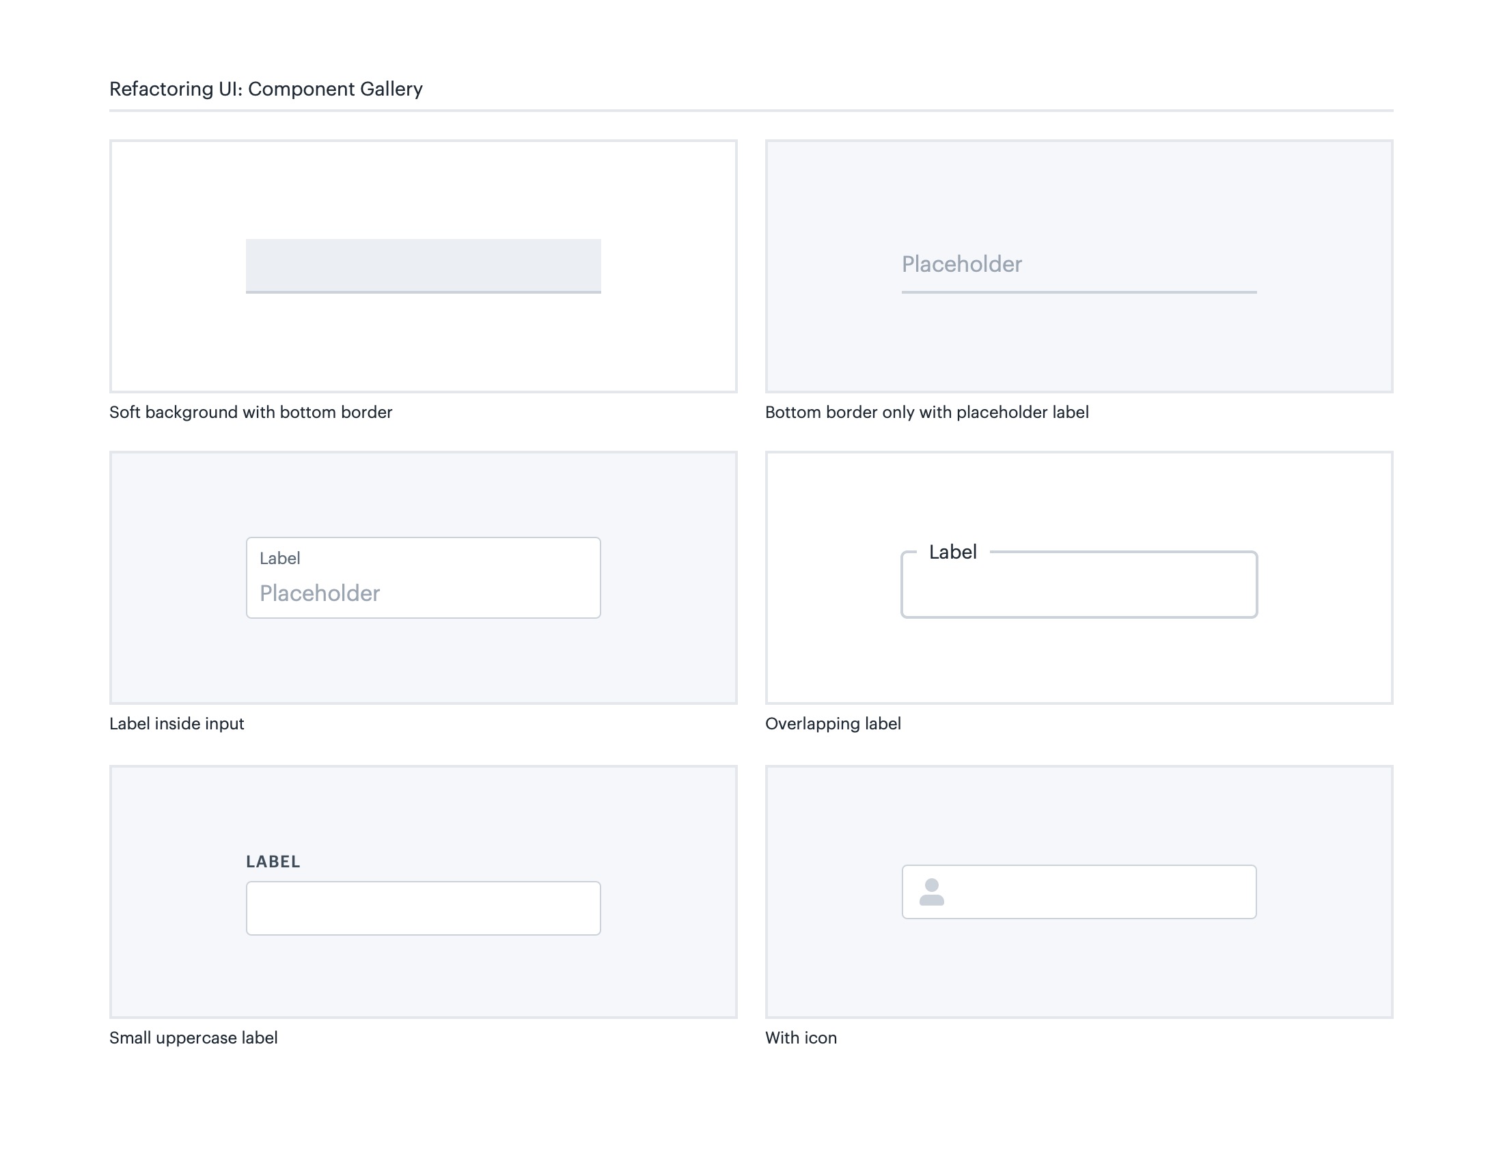Click the Overlapping label caption

pos(833,723)
